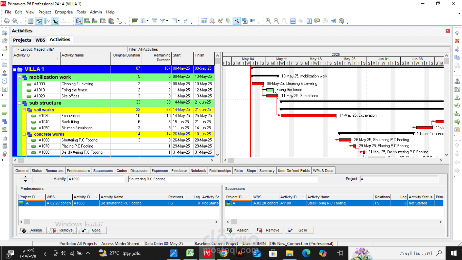Click the Zoom Out magnifier
The height and width of the screenshot is (260, 462).
coord(276,21)
